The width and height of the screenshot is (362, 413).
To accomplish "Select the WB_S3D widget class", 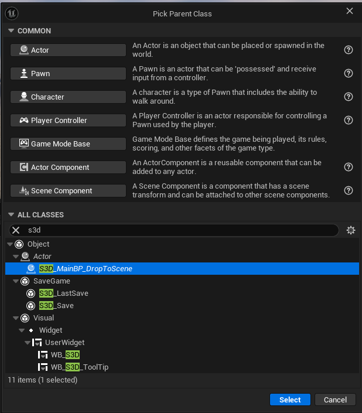I will 182,355.
